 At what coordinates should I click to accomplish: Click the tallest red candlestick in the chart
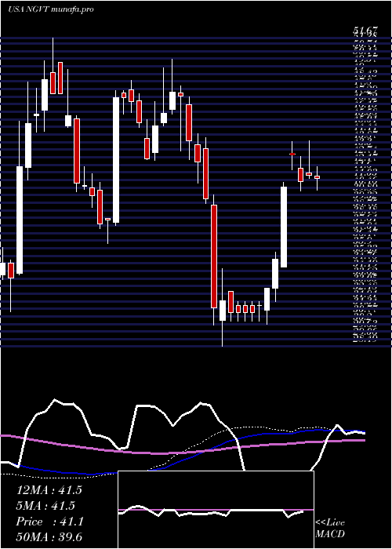[x=214, y=256]
